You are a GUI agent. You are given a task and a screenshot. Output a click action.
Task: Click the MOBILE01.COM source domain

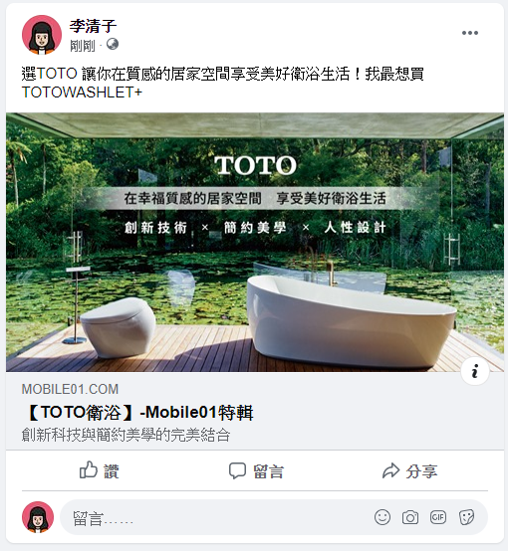pos(70,389)
